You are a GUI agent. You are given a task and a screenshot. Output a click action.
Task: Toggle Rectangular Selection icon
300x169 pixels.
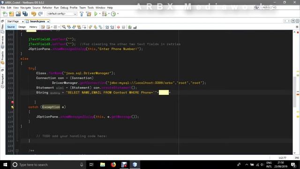84,27
